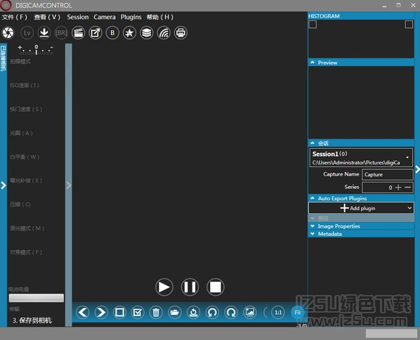Open the Add plugin dropdown

point(361,208)
